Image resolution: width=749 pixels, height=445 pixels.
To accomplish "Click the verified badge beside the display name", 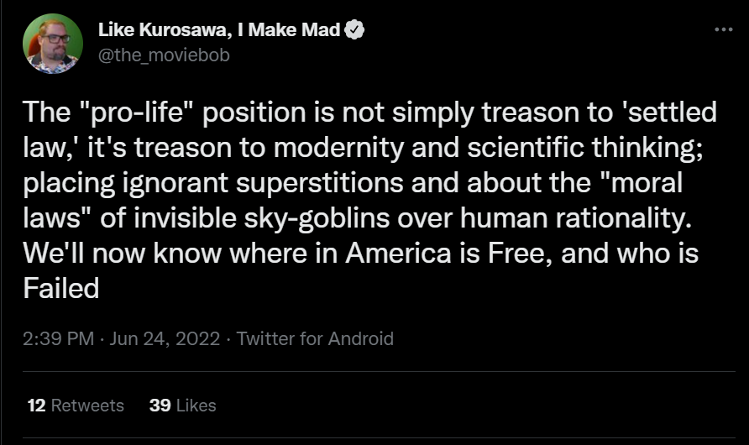I will pyautogui.click(x=355, y=31).
